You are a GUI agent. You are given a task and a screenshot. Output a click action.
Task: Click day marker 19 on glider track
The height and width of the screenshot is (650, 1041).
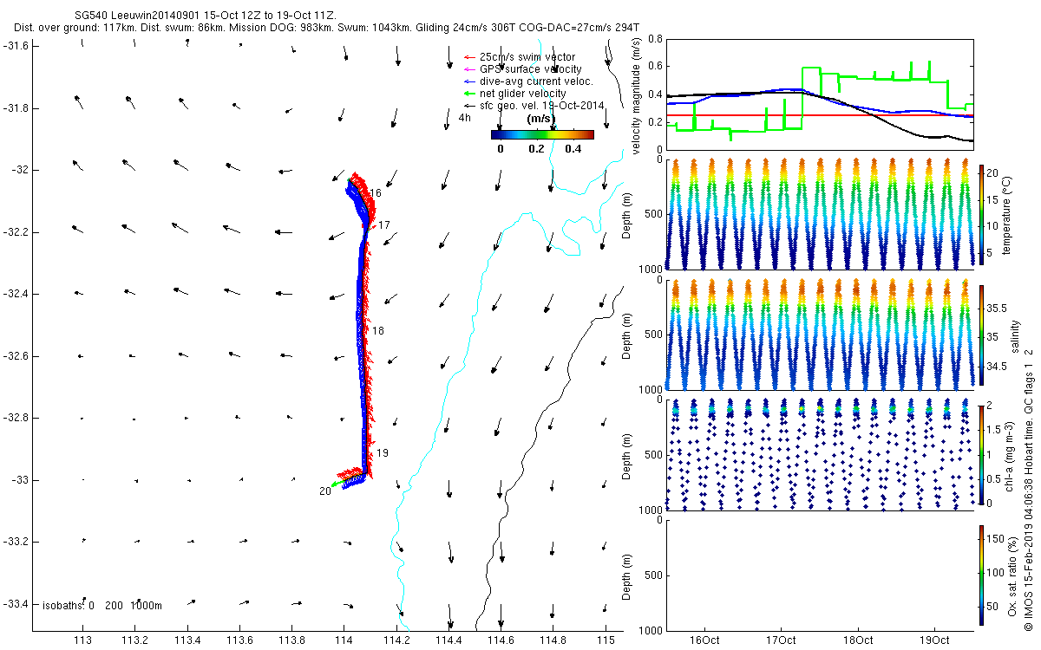point(383,453)
